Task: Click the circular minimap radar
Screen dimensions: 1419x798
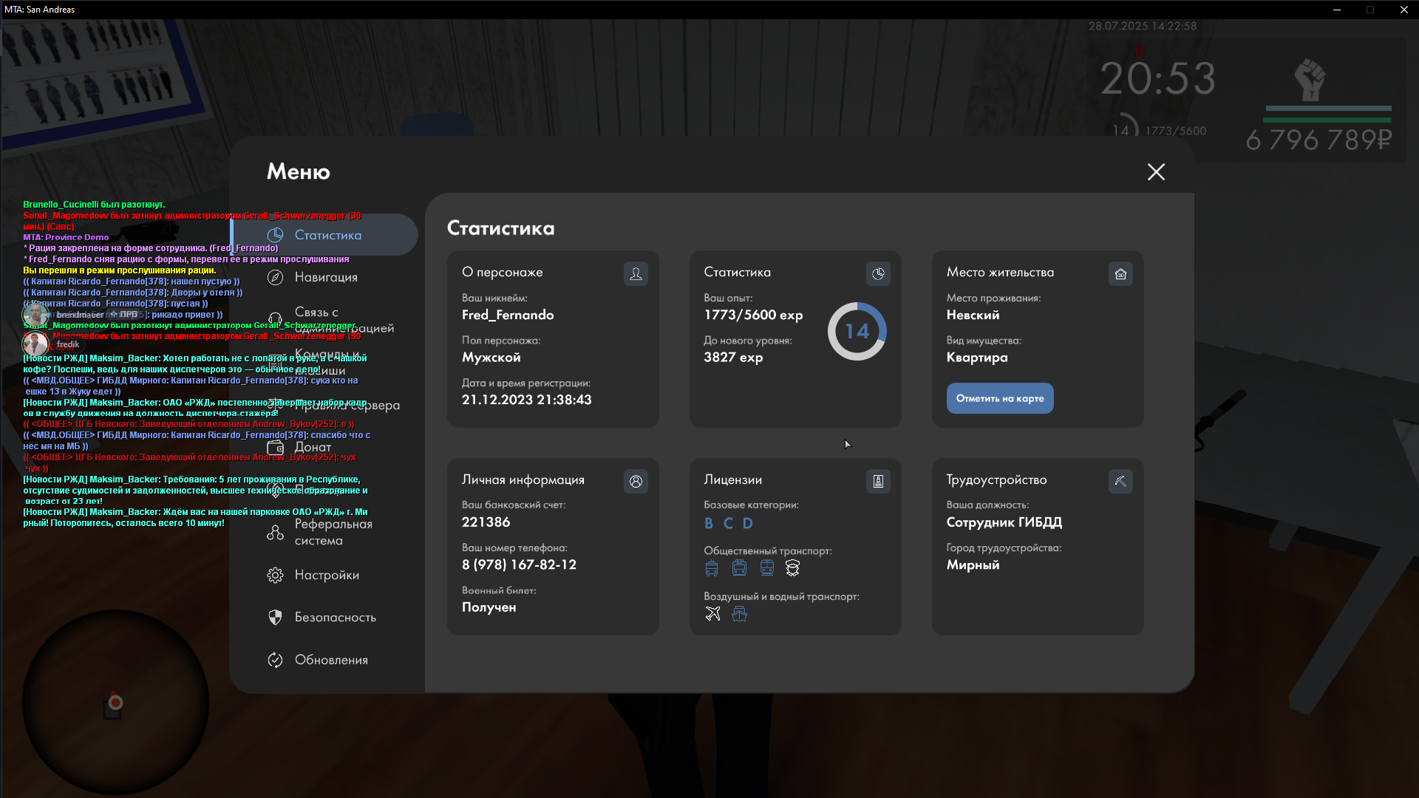Action: click(x=115, y=702)
